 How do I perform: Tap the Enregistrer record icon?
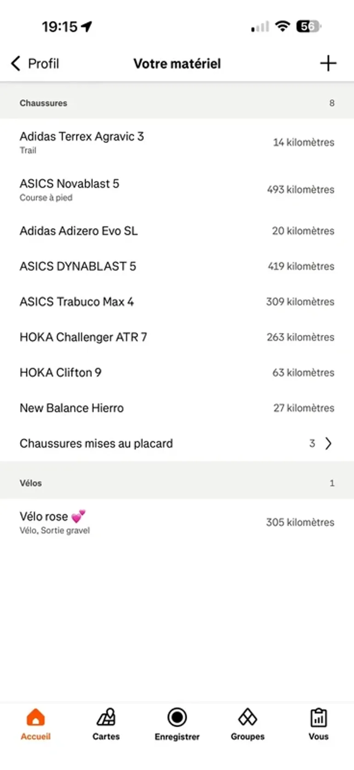point(177,717)
